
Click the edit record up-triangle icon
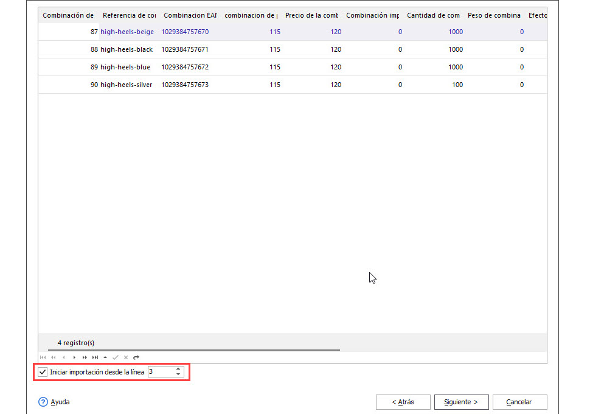coord(105,357)
